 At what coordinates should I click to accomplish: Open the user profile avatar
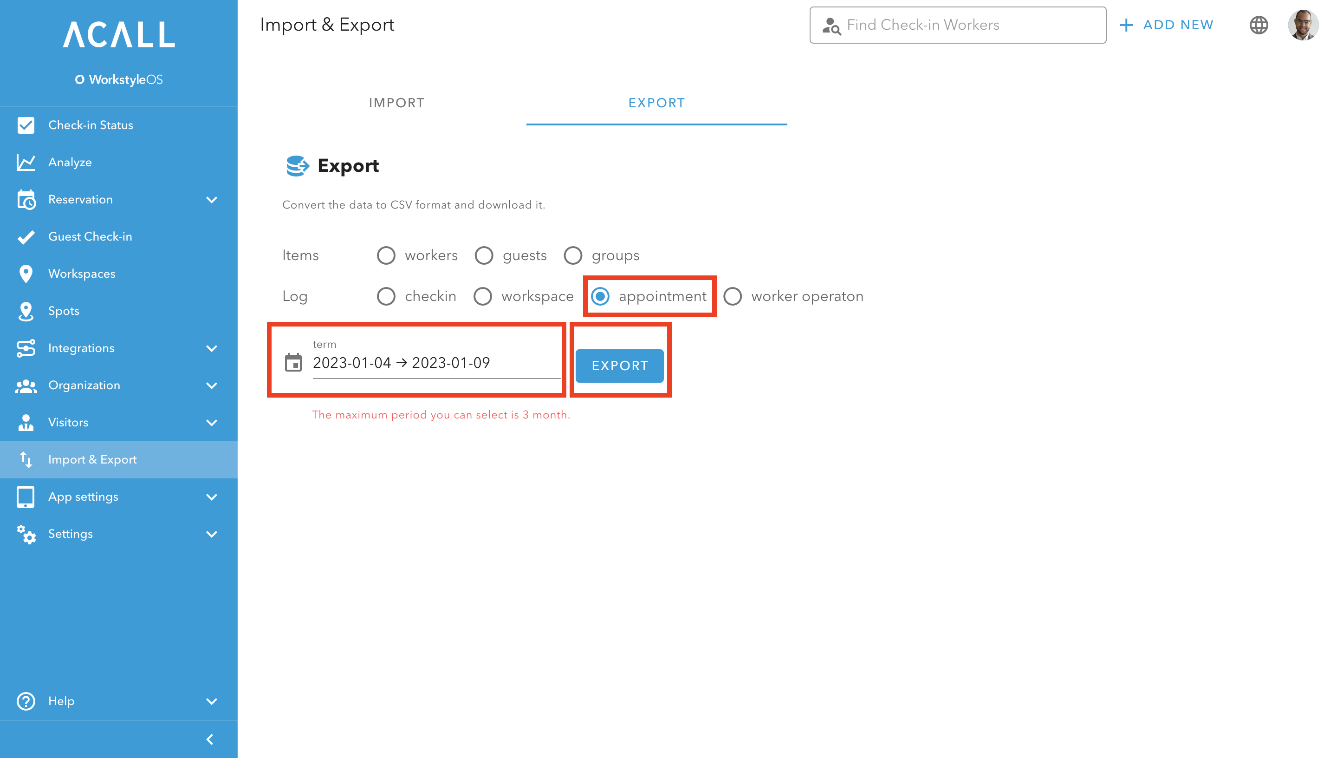pyautogui.click(x=1303, y=25)
